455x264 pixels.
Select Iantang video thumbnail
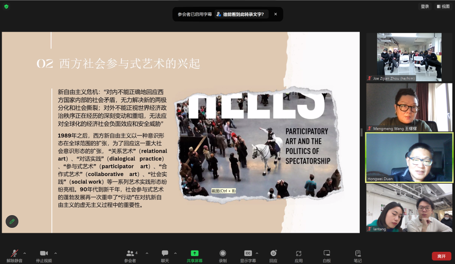[409, 208]
